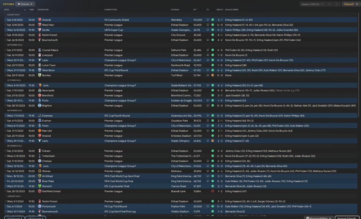Viewport: 361px width, 219px height.
Task: Click the TV icon on the Liverpool row
Action: pos(208,55)
